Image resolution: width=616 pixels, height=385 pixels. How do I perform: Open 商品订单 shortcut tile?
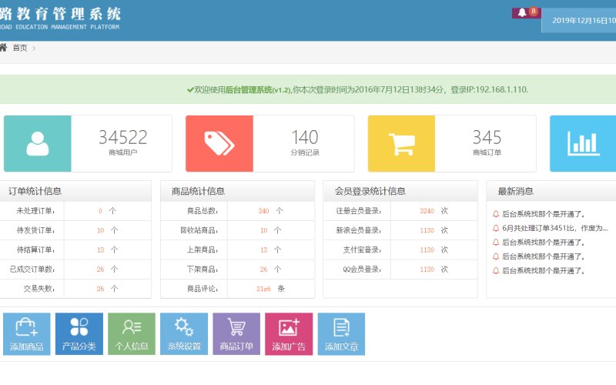(x=236, y=334)
